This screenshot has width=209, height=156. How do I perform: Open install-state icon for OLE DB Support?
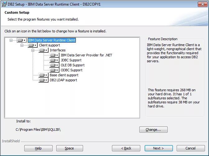(x=54, y=65)
